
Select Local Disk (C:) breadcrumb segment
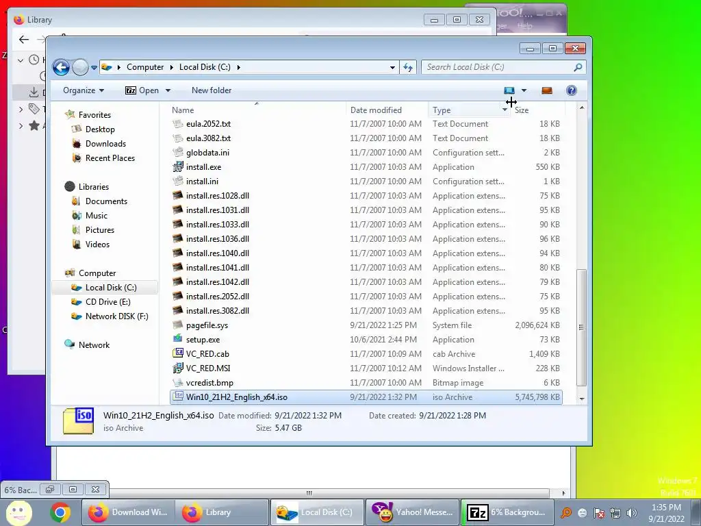click(x=205, y=67)
